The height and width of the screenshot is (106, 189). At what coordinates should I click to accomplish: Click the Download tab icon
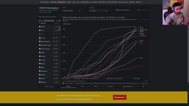pyautogui.click(x=124, y=86)
